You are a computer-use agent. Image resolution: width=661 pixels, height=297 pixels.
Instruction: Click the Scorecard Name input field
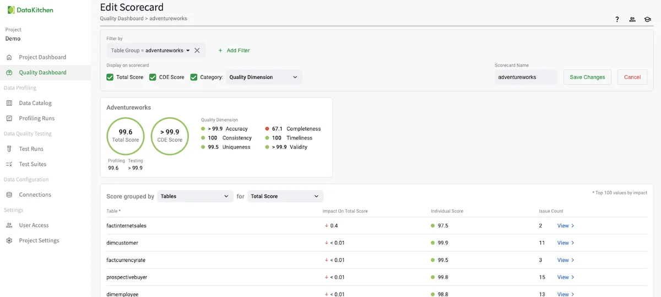(x=525, y=77)
